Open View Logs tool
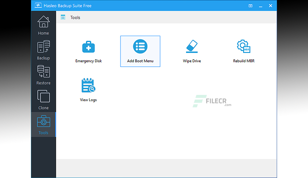 coord(88,90)
